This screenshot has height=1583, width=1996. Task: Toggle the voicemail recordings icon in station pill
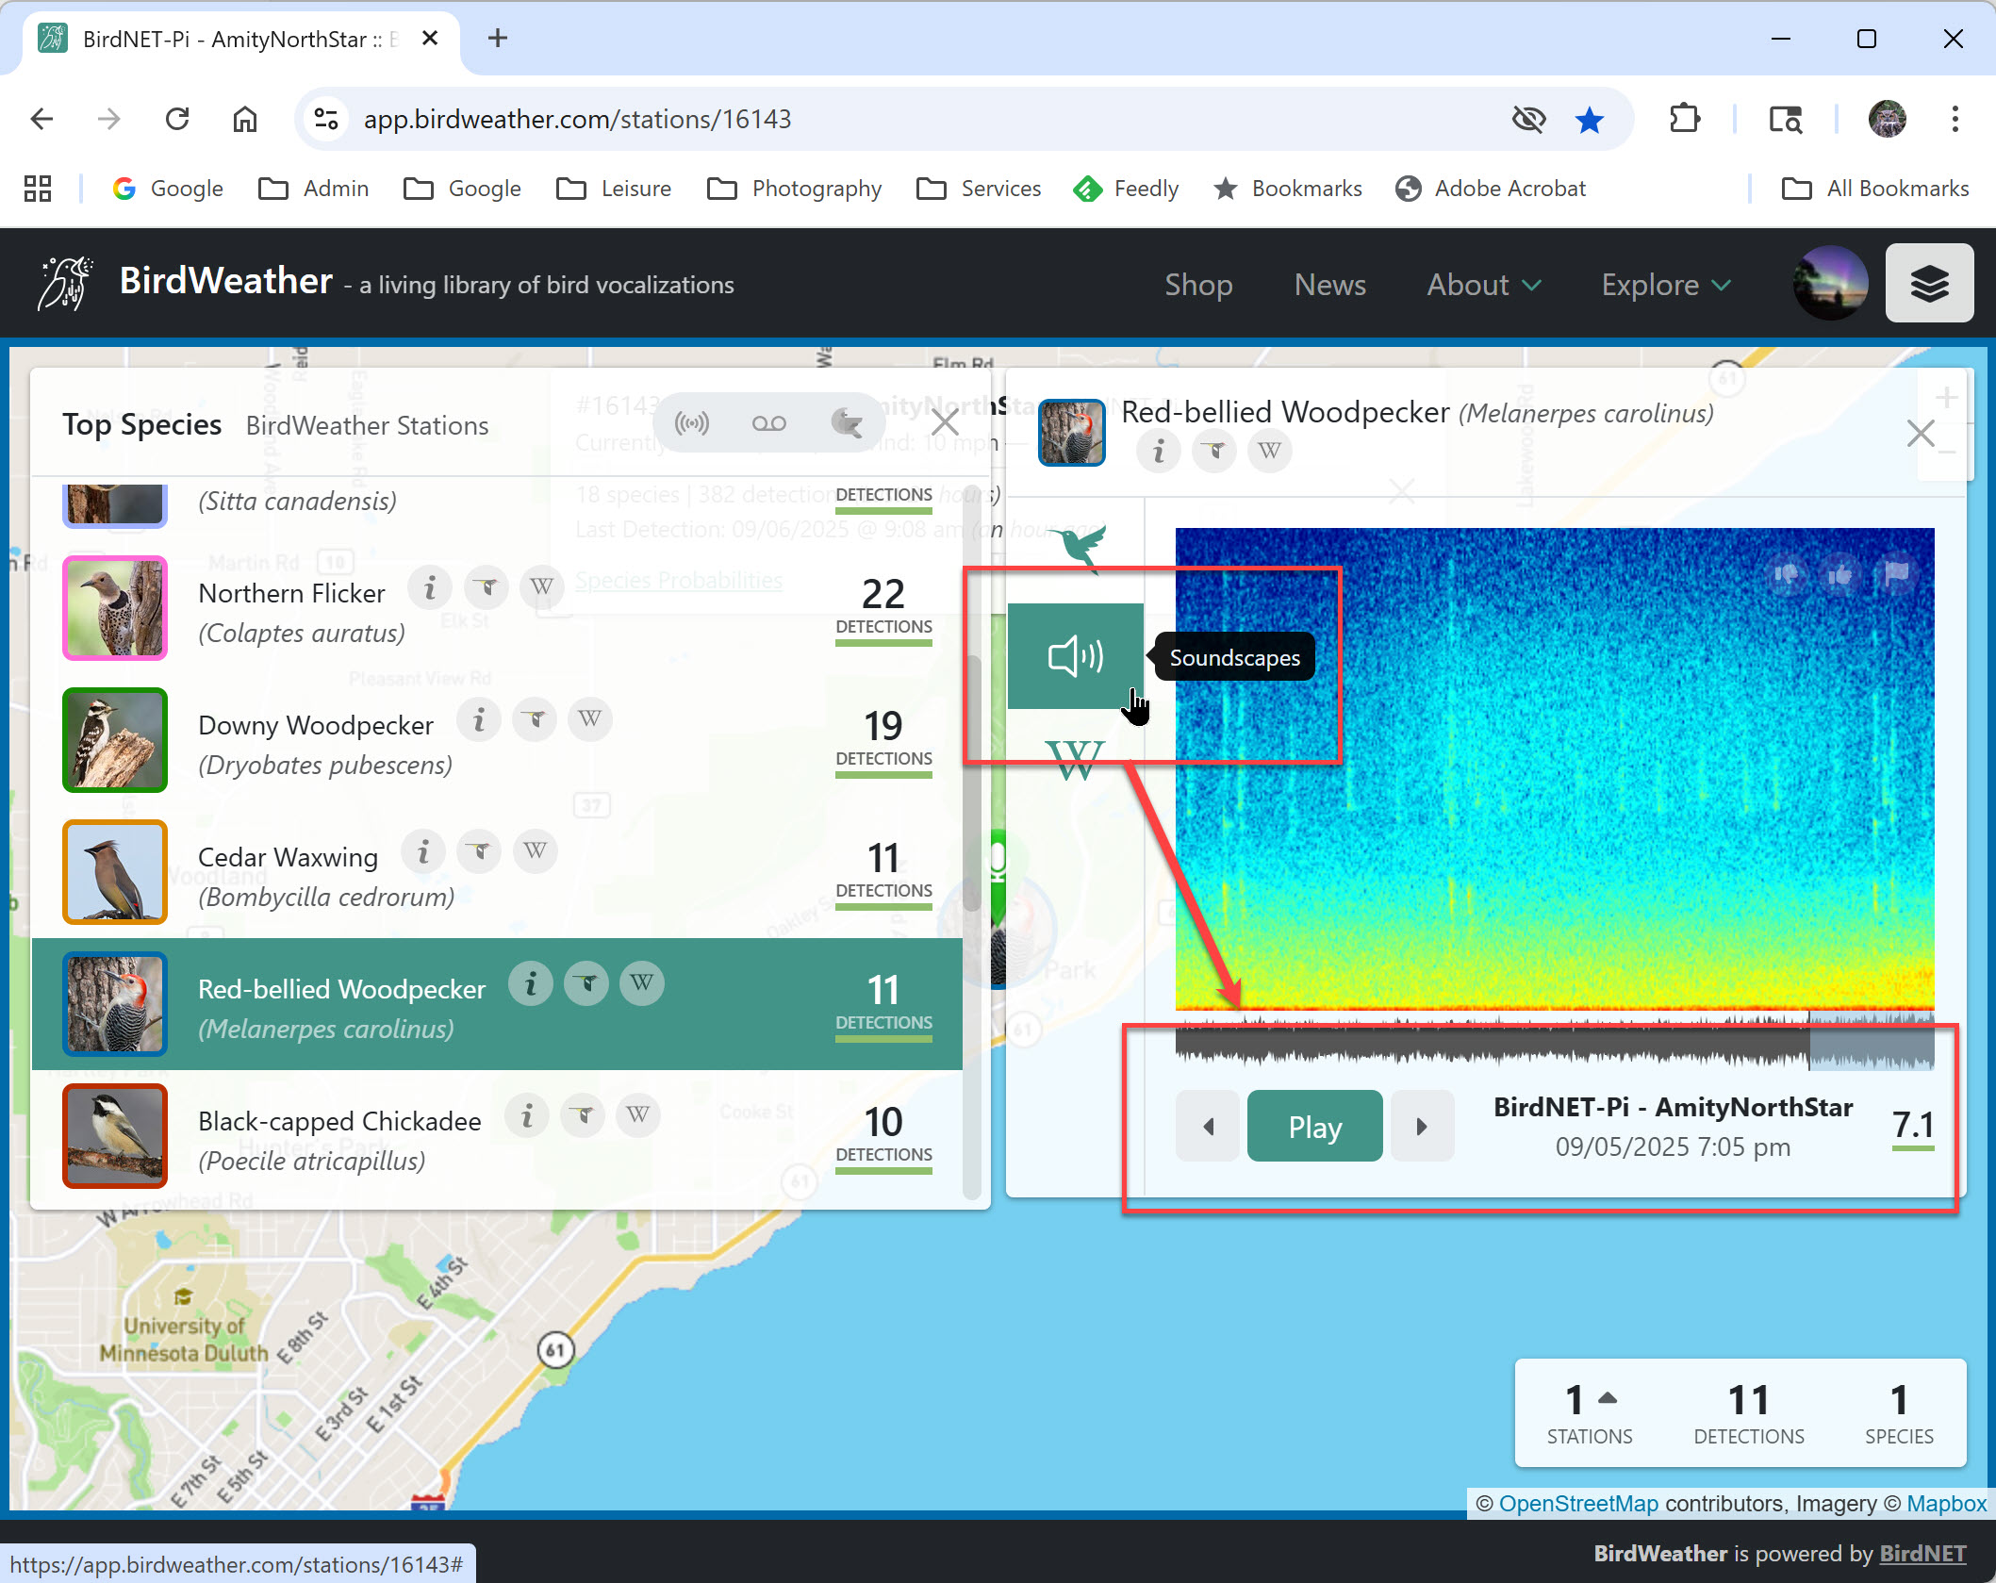coord(768,423)
